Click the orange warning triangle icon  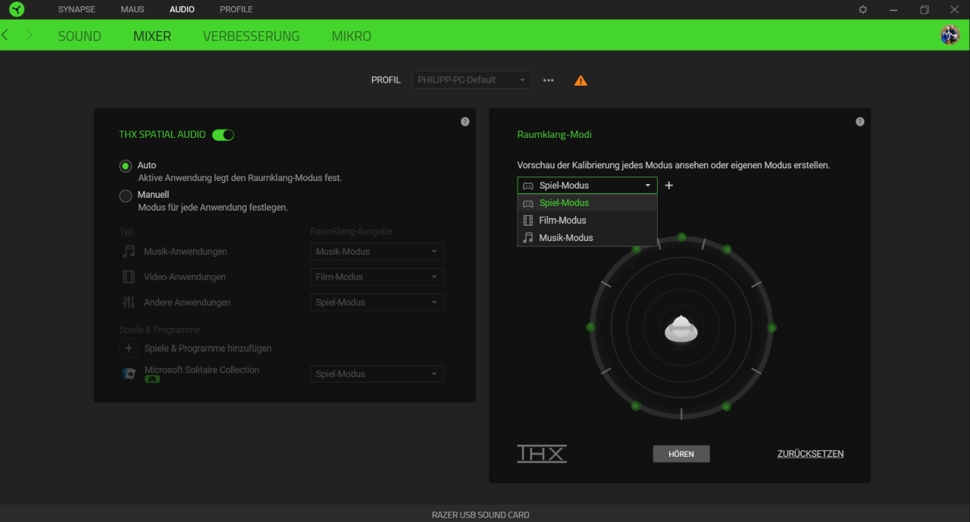580,80
